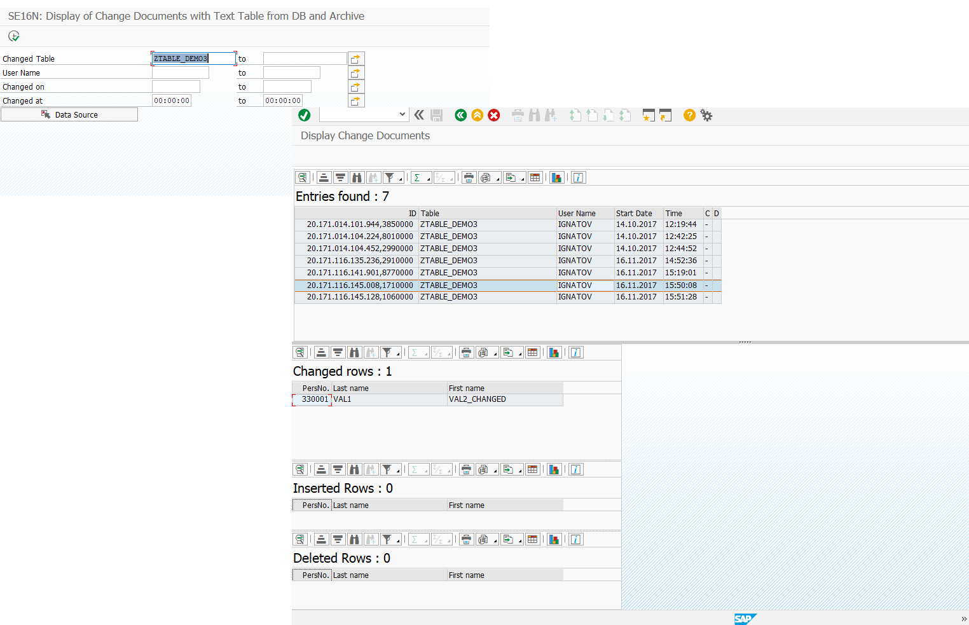Open the ALV Details view with magnifier icon
Viewport: 969px width, 625px height.
(x=303, y=177)
